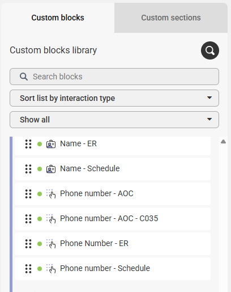Image resolution: width=231 pixels, height=292 pixels.
Task: Click green status dot of Phone number - AOC
Action: tap(40, 194)
